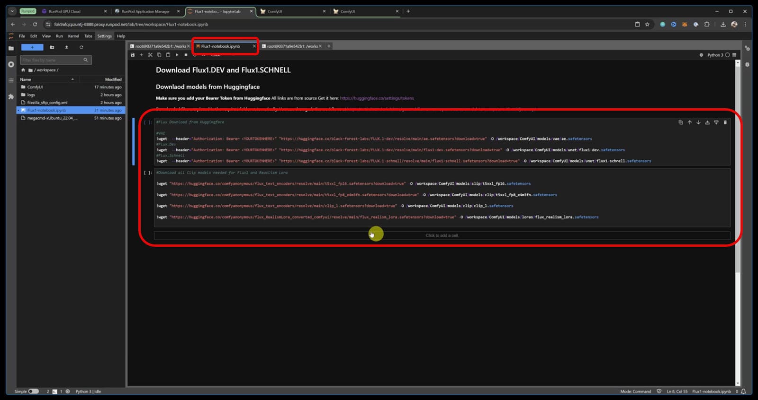Move the selected cell down
This screenshot has height=400, width=758.
click(698, 122)
